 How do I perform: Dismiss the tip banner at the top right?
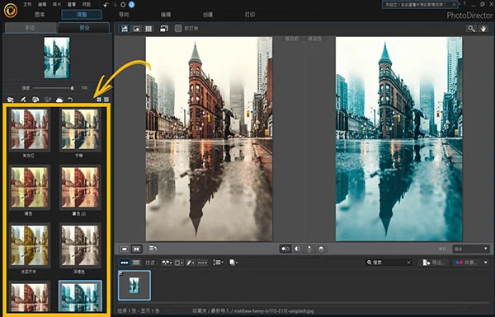455,4
